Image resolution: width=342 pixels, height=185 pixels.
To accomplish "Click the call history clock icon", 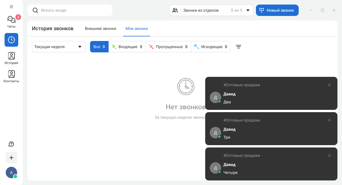I will coord(11,40).
